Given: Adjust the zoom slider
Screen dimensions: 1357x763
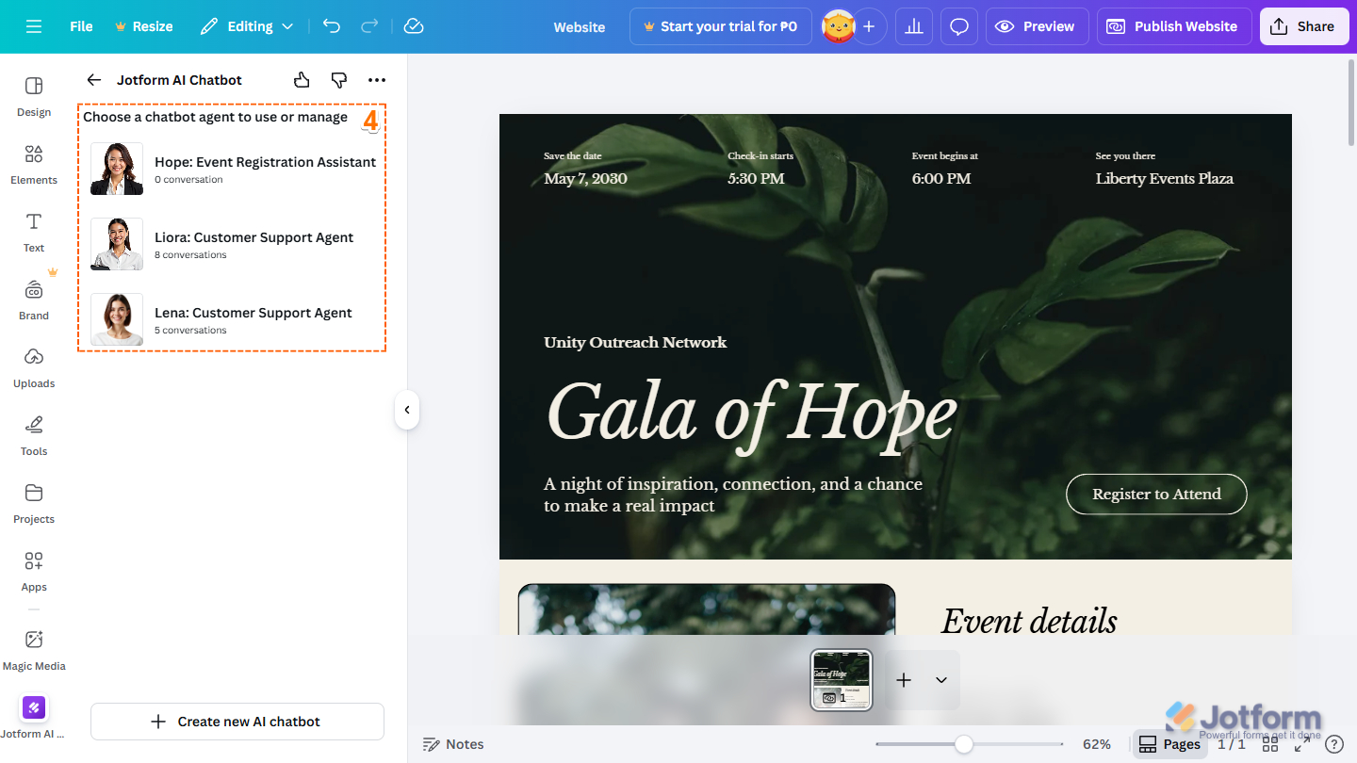Looking at the screenshot, I should [x=966, y=744].
